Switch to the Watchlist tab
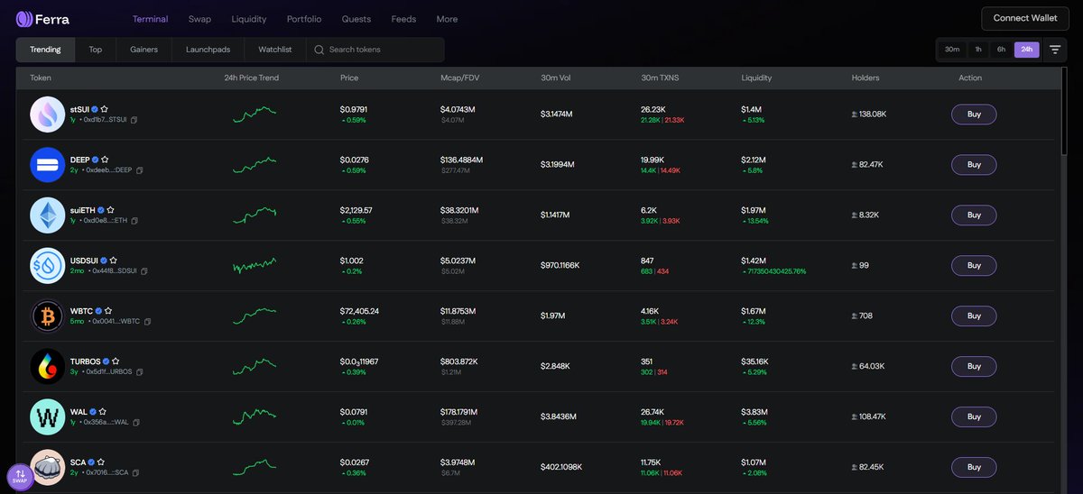This screenshot has width=1083, height=494. [x=275, y=50]
